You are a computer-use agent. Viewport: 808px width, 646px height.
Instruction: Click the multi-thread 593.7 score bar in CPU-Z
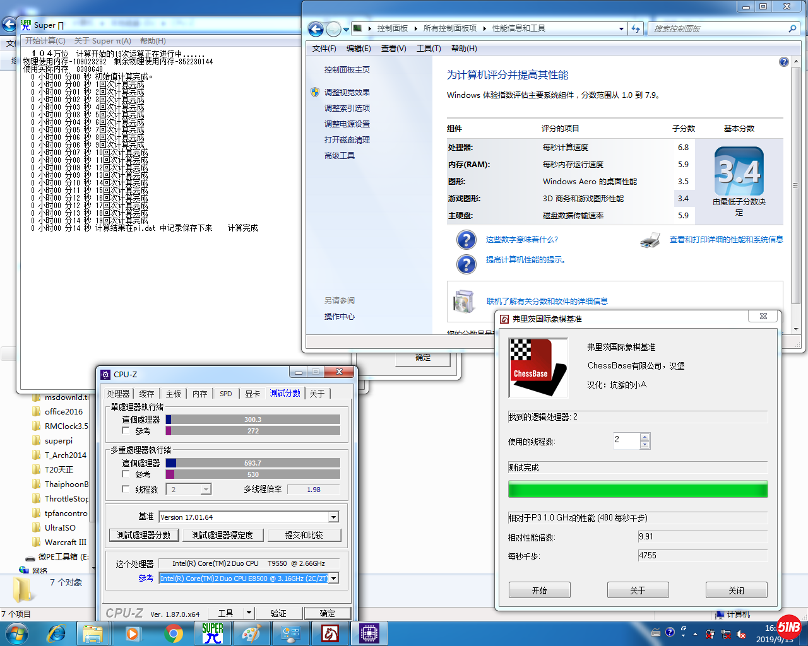tap(253, 463)
